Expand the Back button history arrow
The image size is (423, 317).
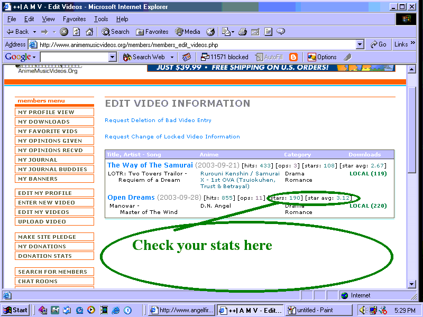(35, 32)
